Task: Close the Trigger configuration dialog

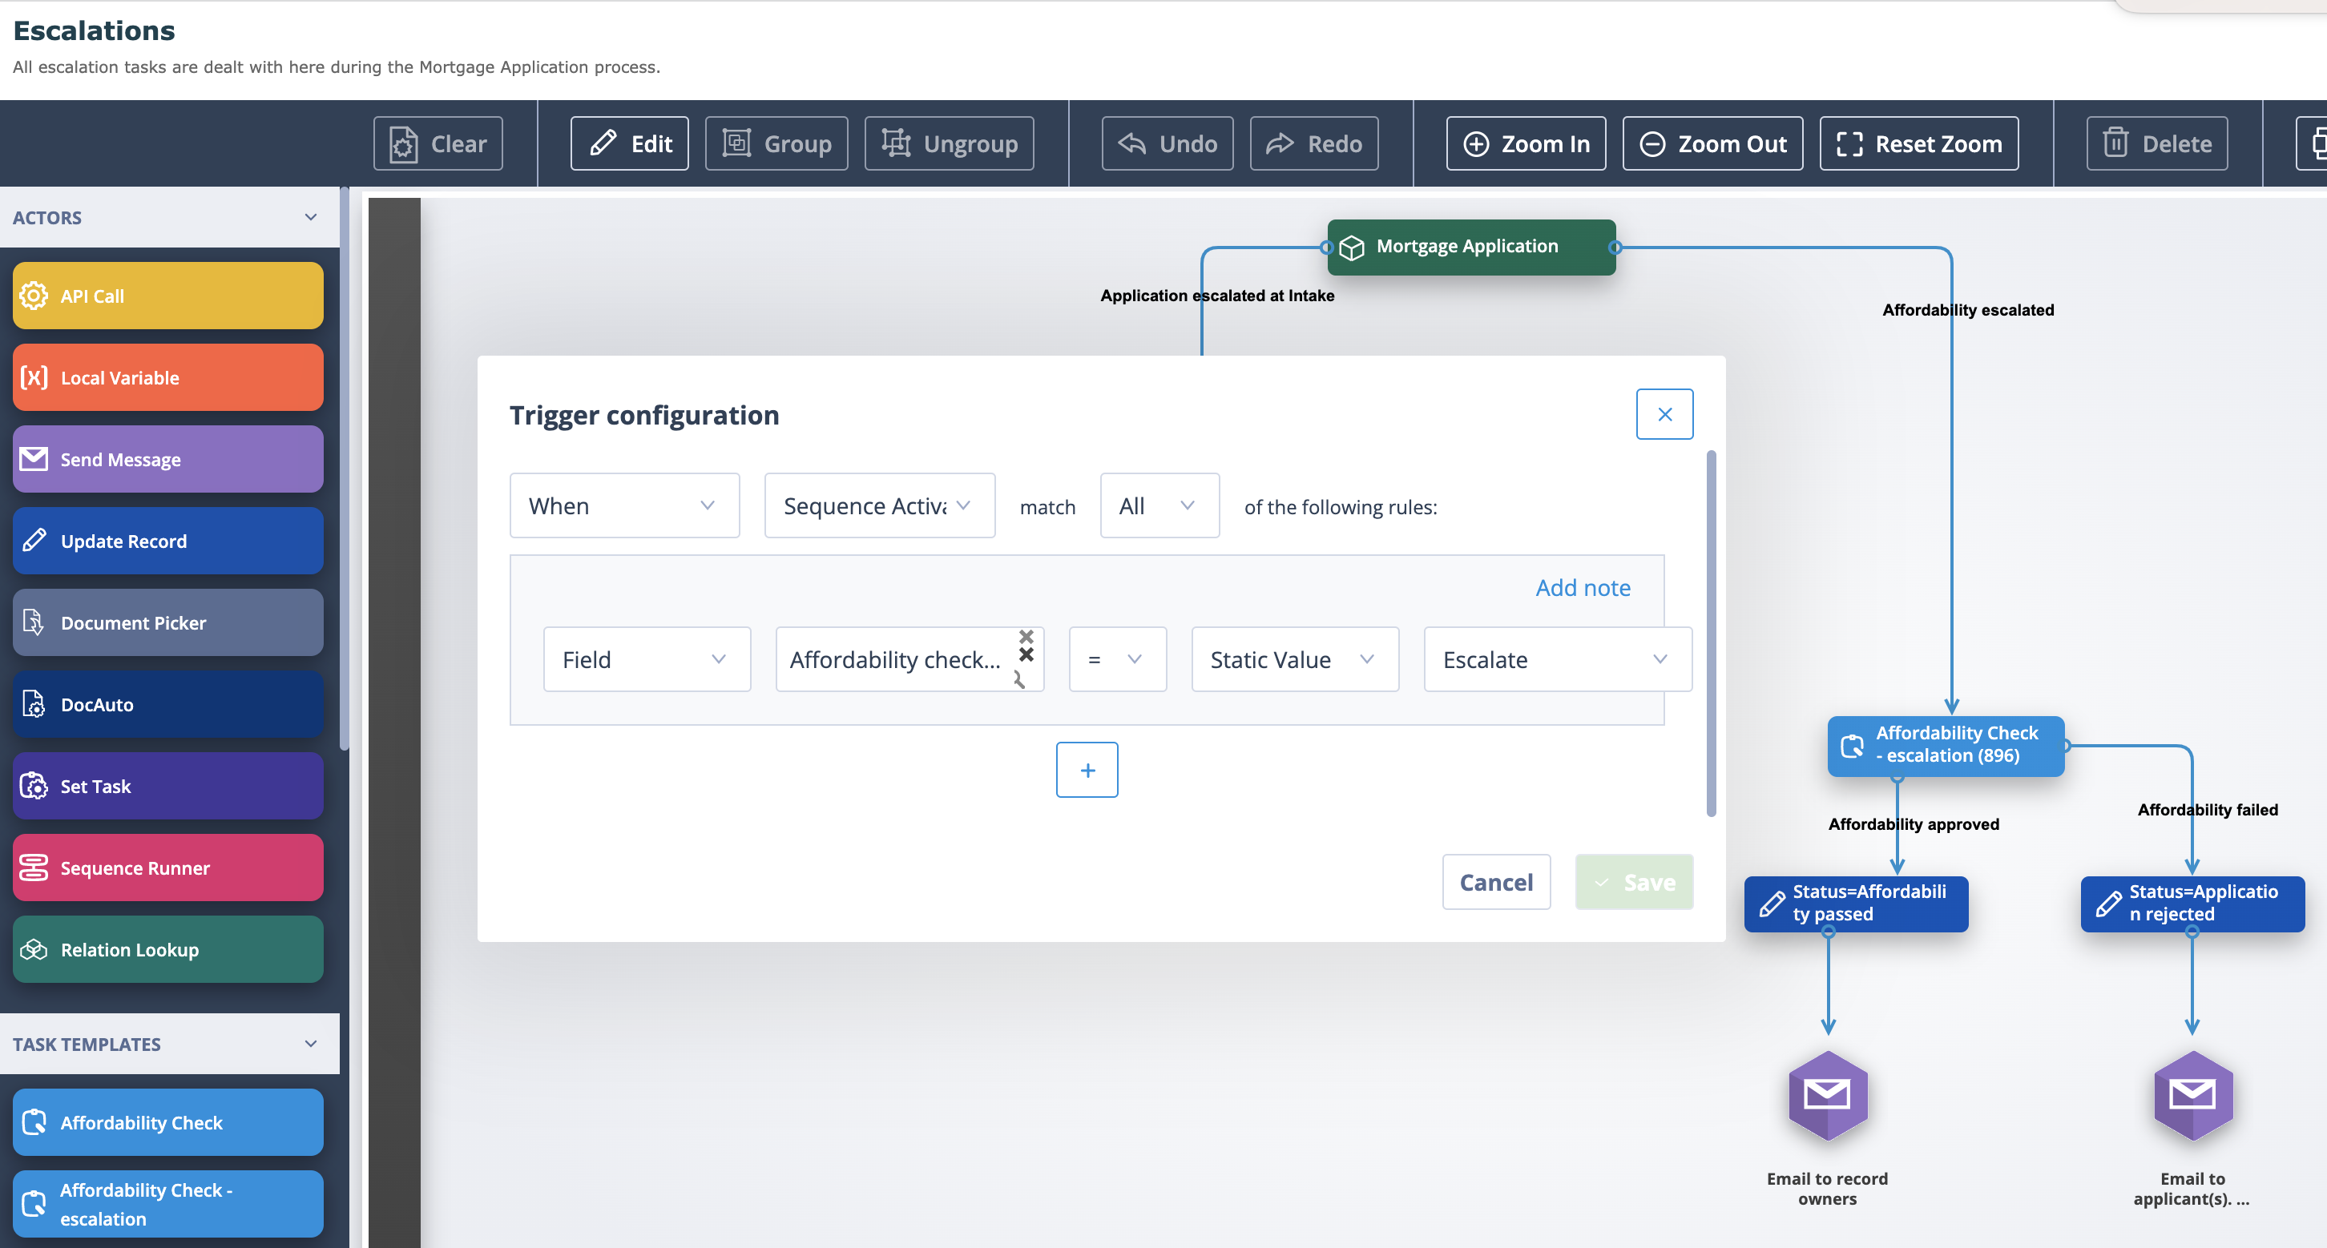Action: click(1665, 414)
